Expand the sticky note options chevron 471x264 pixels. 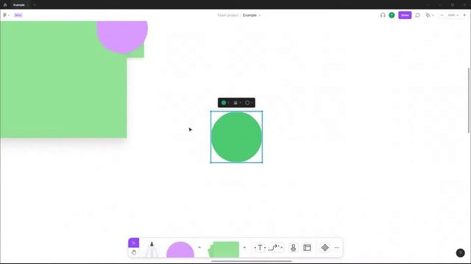[244, 248]
